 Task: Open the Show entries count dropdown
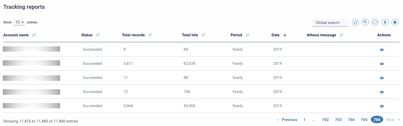(19, 22)
